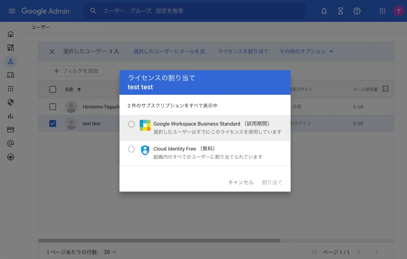Go to previous page chevron
Screen dimensions: 407x259
point(359,252)
